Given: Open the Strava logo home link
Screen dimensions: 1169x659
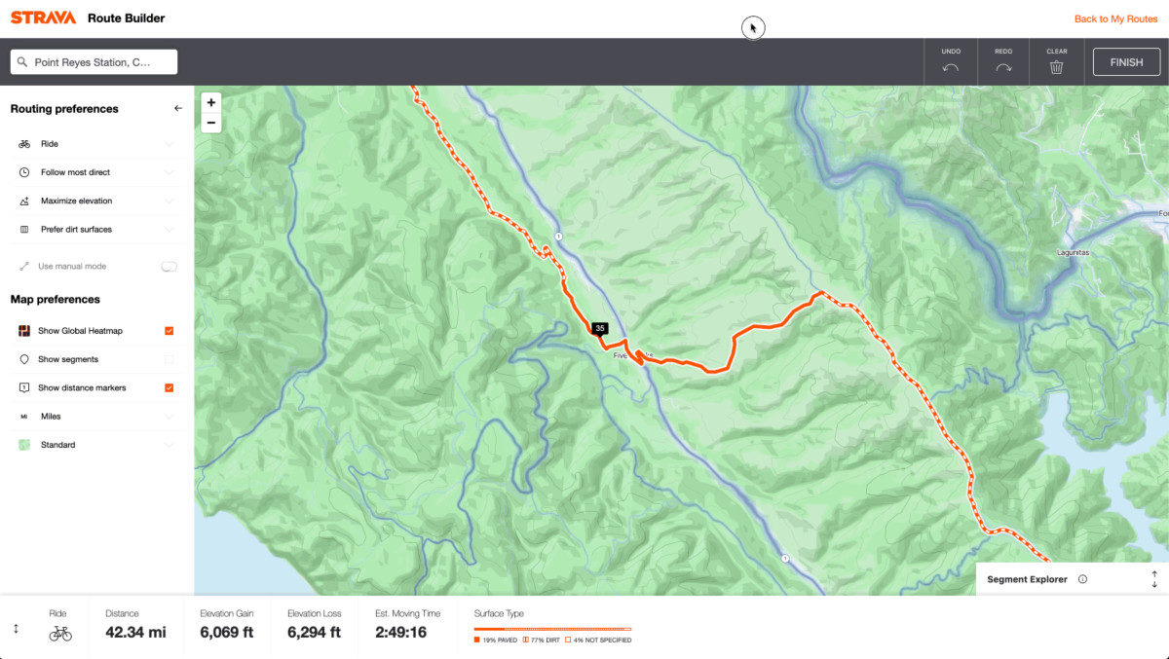Looking at the screenshot, I should [43, 18].
